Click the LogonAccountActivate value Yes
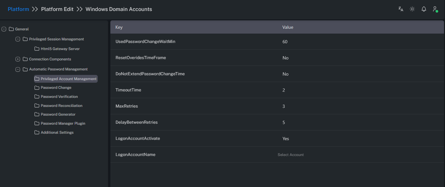 coord(285,139)
